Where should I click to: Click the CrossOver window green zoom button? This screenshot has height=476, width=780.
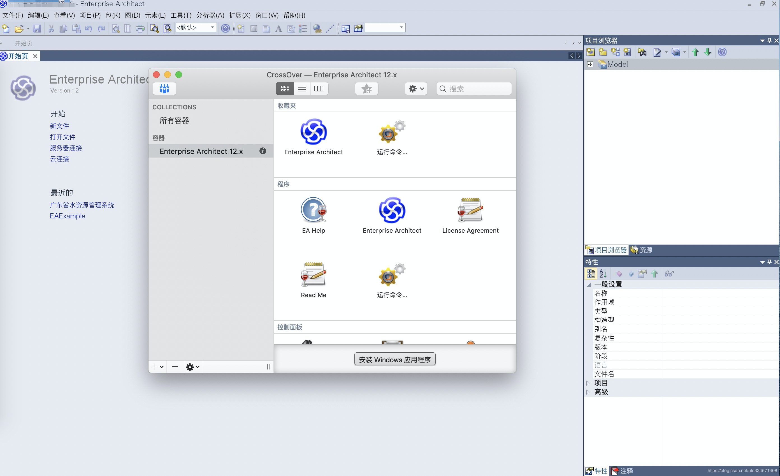pyautogui.click(x=179, y=75)
